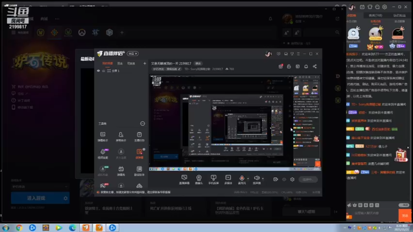Expand the microphone volume arrow

(x=248, y=178)
